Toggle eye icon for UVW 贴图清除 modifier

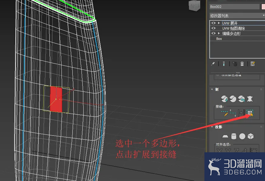click(214, 28)
